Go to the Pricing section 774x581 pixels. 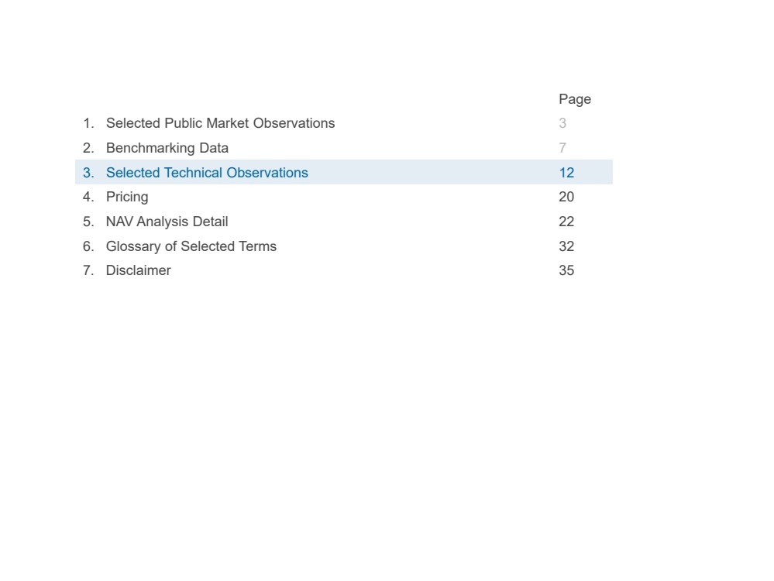[x=127, y=197]
